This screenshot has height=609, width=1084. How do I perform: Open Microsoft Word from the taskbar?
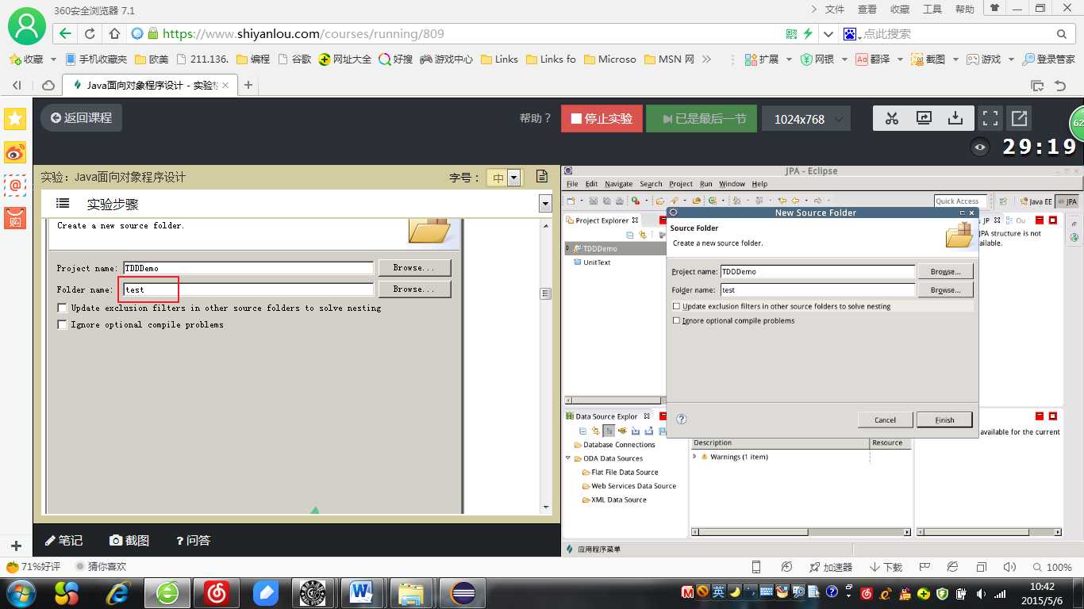coord(361,593)
